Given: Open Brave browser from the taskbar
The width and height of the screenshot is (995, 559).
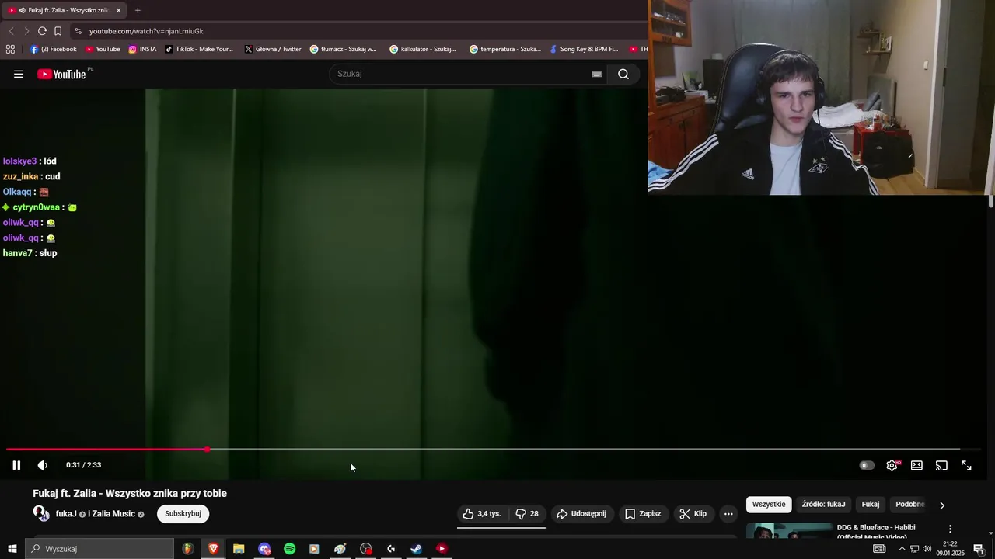Looking at the screenshot, I should click(x=213, y=549).
